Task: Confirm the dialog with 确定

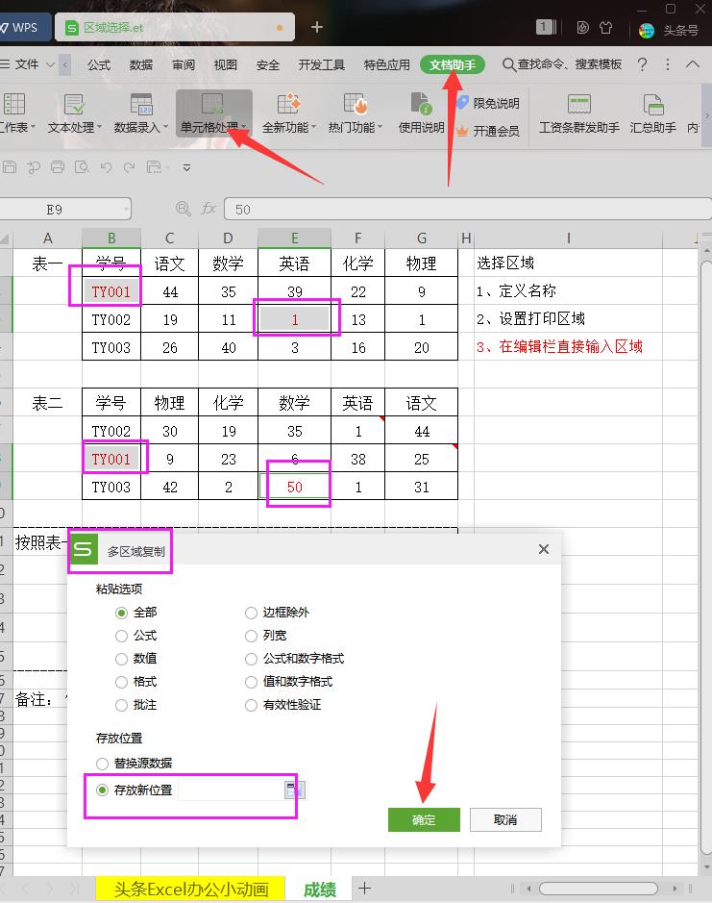Action: 424,819
